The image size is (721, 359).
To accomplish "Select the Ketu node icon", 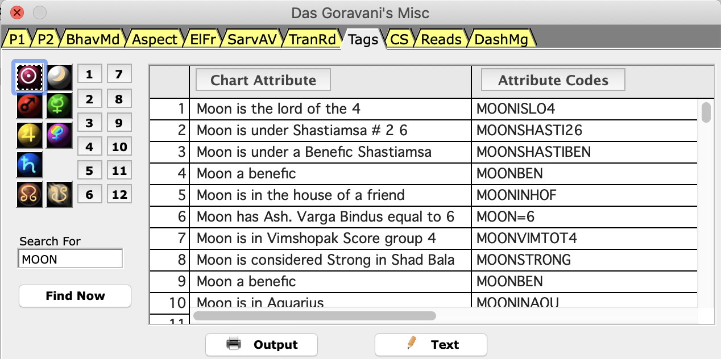I will [59, 194].
